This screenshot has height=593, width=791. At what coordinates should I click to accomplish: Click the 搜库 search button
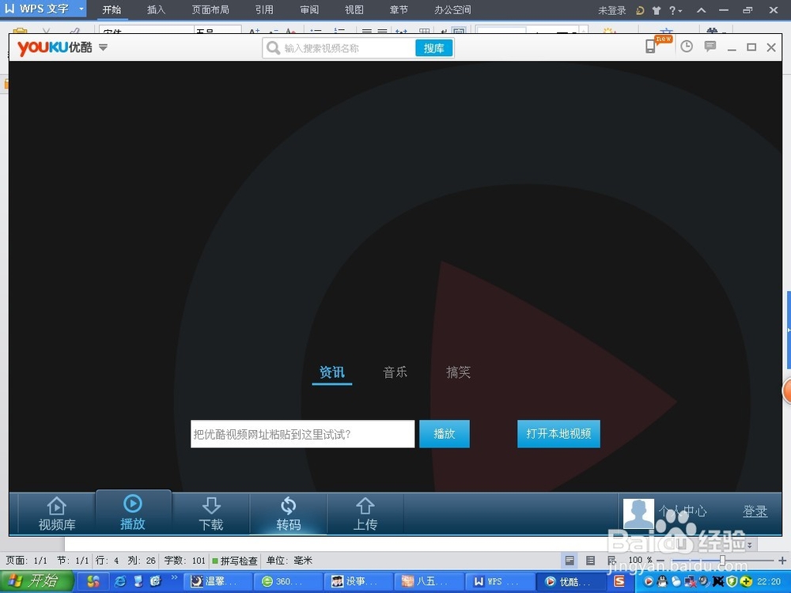(x=433, y=48)
